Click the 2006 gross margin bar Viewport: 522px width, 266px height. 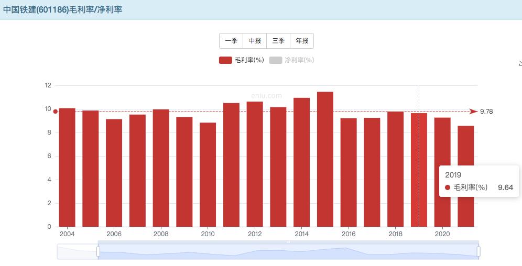click(x=114, y=173)
